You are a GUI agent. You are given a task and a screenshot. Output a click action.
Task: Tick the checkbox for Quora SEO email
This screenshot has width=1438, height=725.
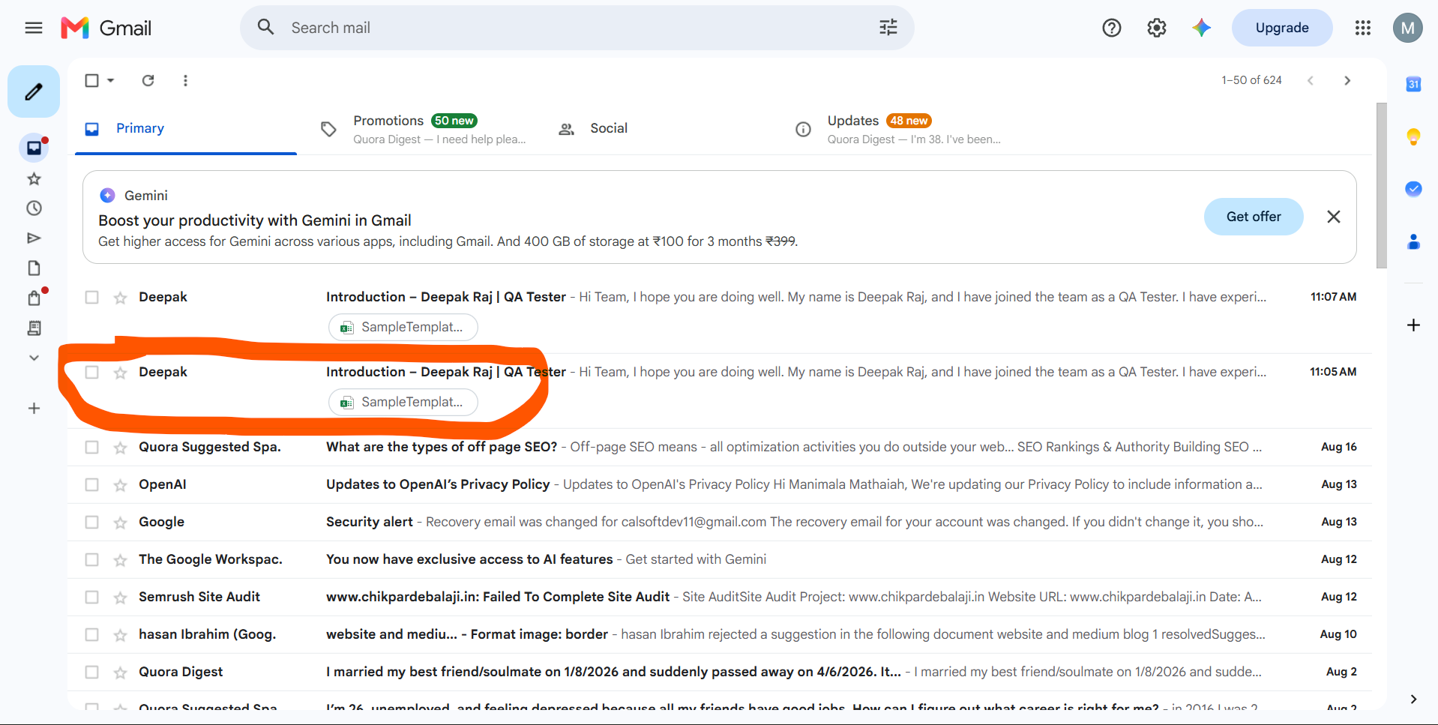pyautogui.click(x=91, y=447)
